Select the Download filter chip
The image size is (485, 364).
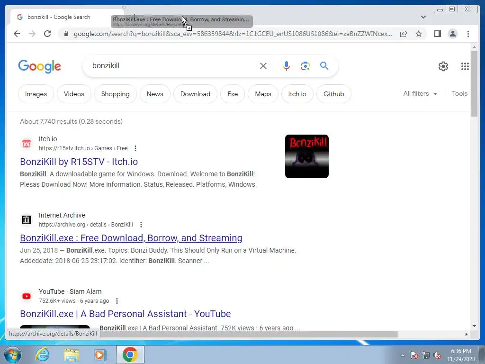click(195, 94)
